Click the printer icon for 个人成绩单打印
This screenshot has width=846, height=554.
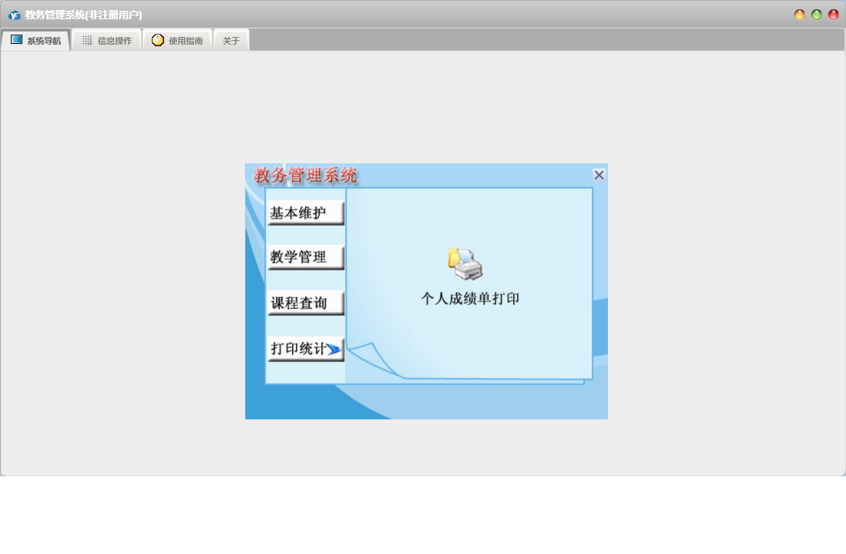(465, 264)
